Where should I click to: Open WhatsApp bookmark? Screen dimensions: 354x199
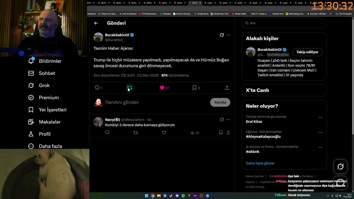tap(165, 14)
